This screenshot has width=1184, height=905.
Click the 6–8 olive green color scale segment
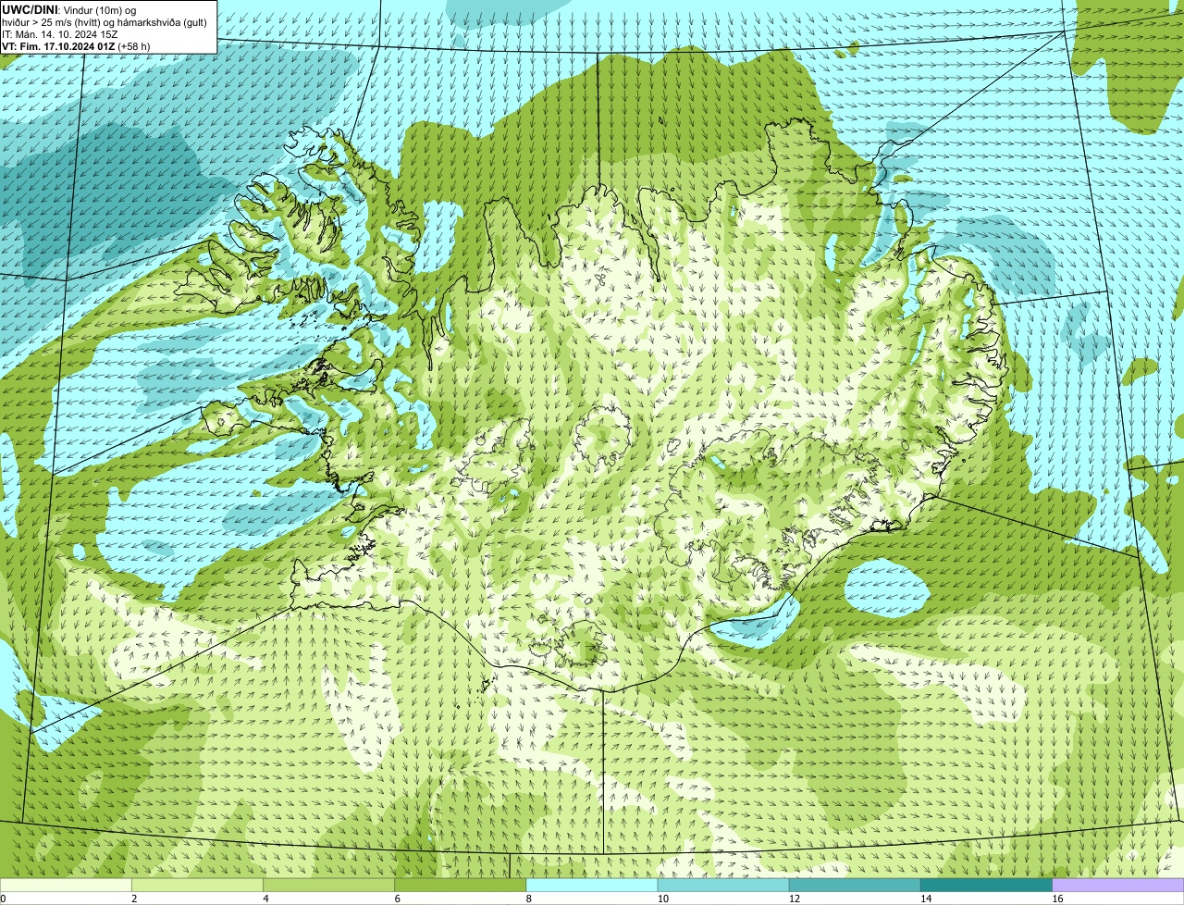coord(461,885)
